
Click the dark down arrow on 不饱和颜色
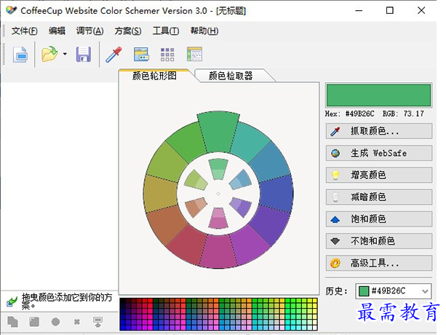335,241
